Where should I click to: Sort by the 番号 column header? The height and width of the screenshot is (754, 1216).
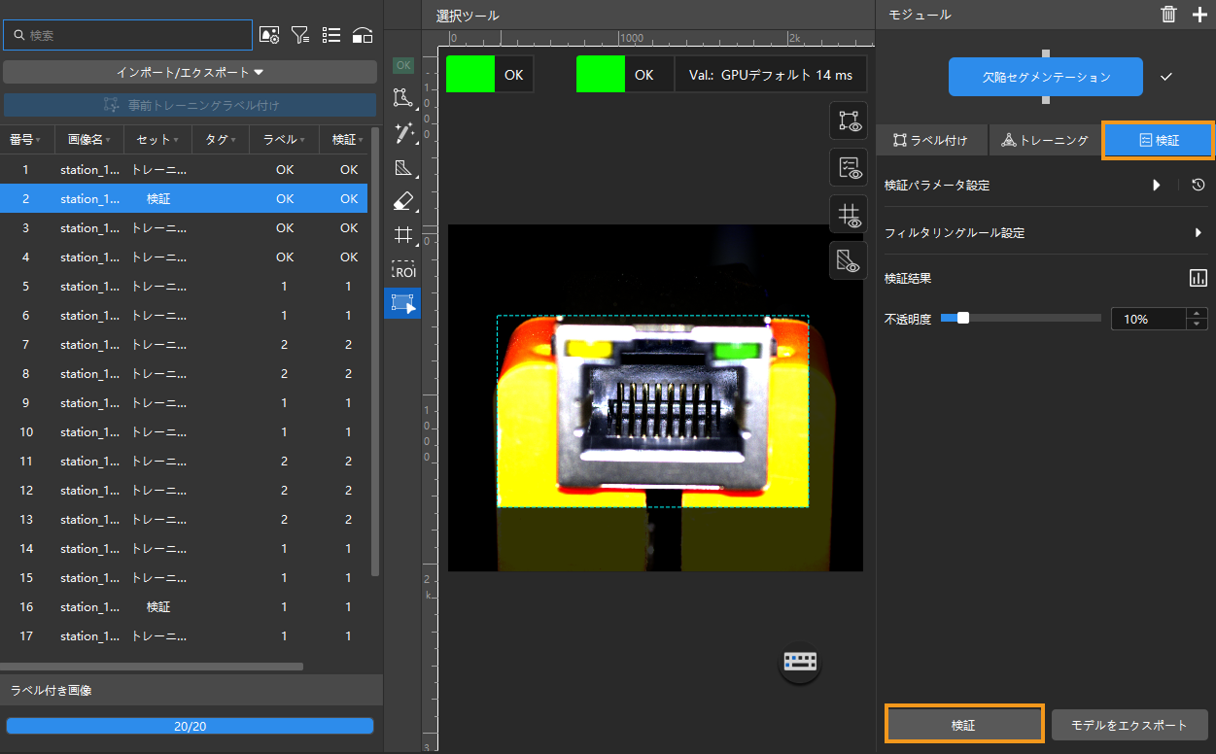pyautogui.click(x=25, y=140)
